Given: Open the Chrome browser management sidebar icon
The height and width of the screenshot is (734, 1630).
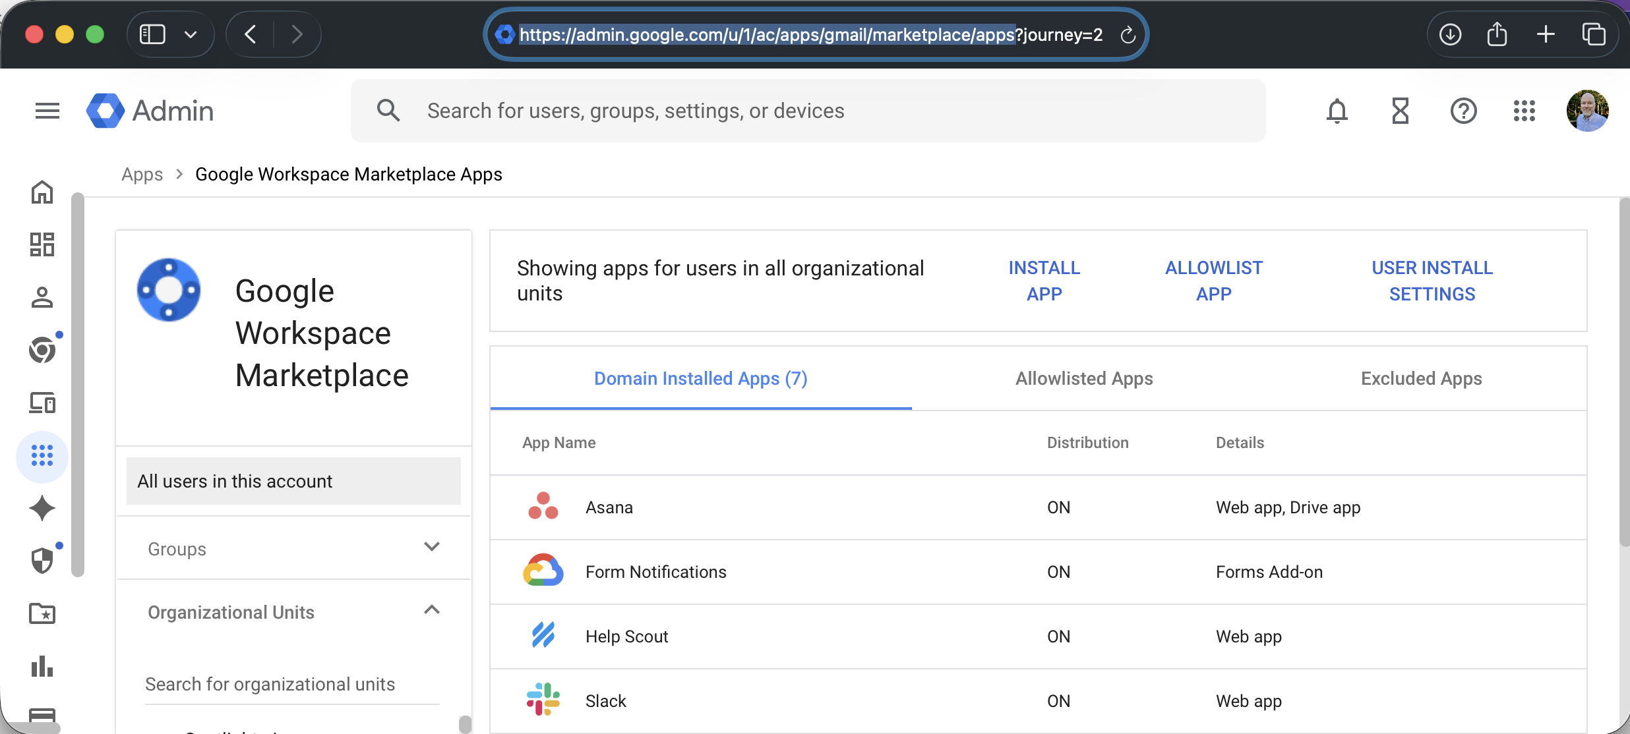Looking at the screenshot, I should click(42, 350).
